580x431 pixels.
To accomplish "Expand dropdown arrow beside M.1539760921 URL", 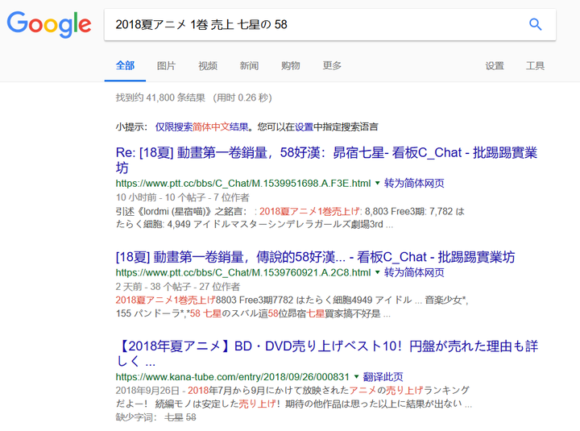I will [x=378, y=272].
